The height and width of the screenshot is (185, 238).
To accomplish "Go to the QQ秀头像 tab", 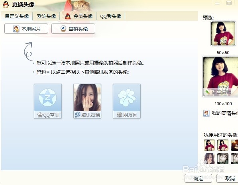I will (x=111, y=16).
